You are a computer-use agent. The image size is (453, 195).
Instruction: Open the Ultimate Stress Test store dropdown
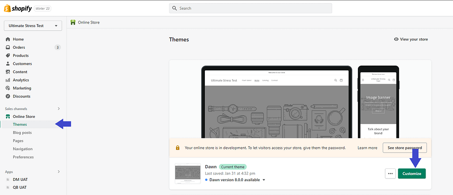coord(33,26)
